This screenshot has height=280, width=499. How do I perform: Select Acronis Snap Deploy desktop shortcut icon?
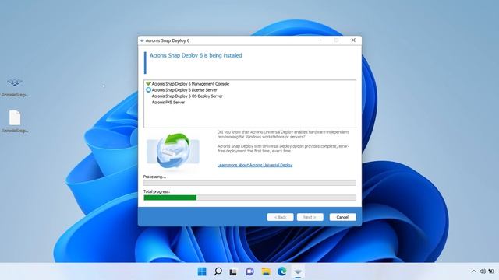coord(15,87)
